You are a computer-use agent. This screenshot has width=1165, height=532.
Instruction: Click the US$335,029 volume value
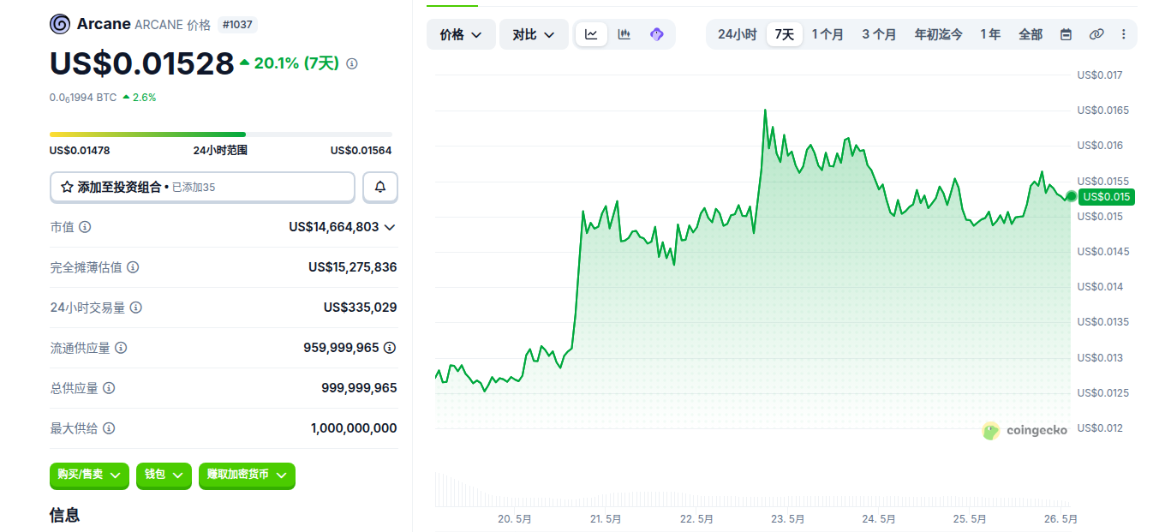tap(361, 308)
